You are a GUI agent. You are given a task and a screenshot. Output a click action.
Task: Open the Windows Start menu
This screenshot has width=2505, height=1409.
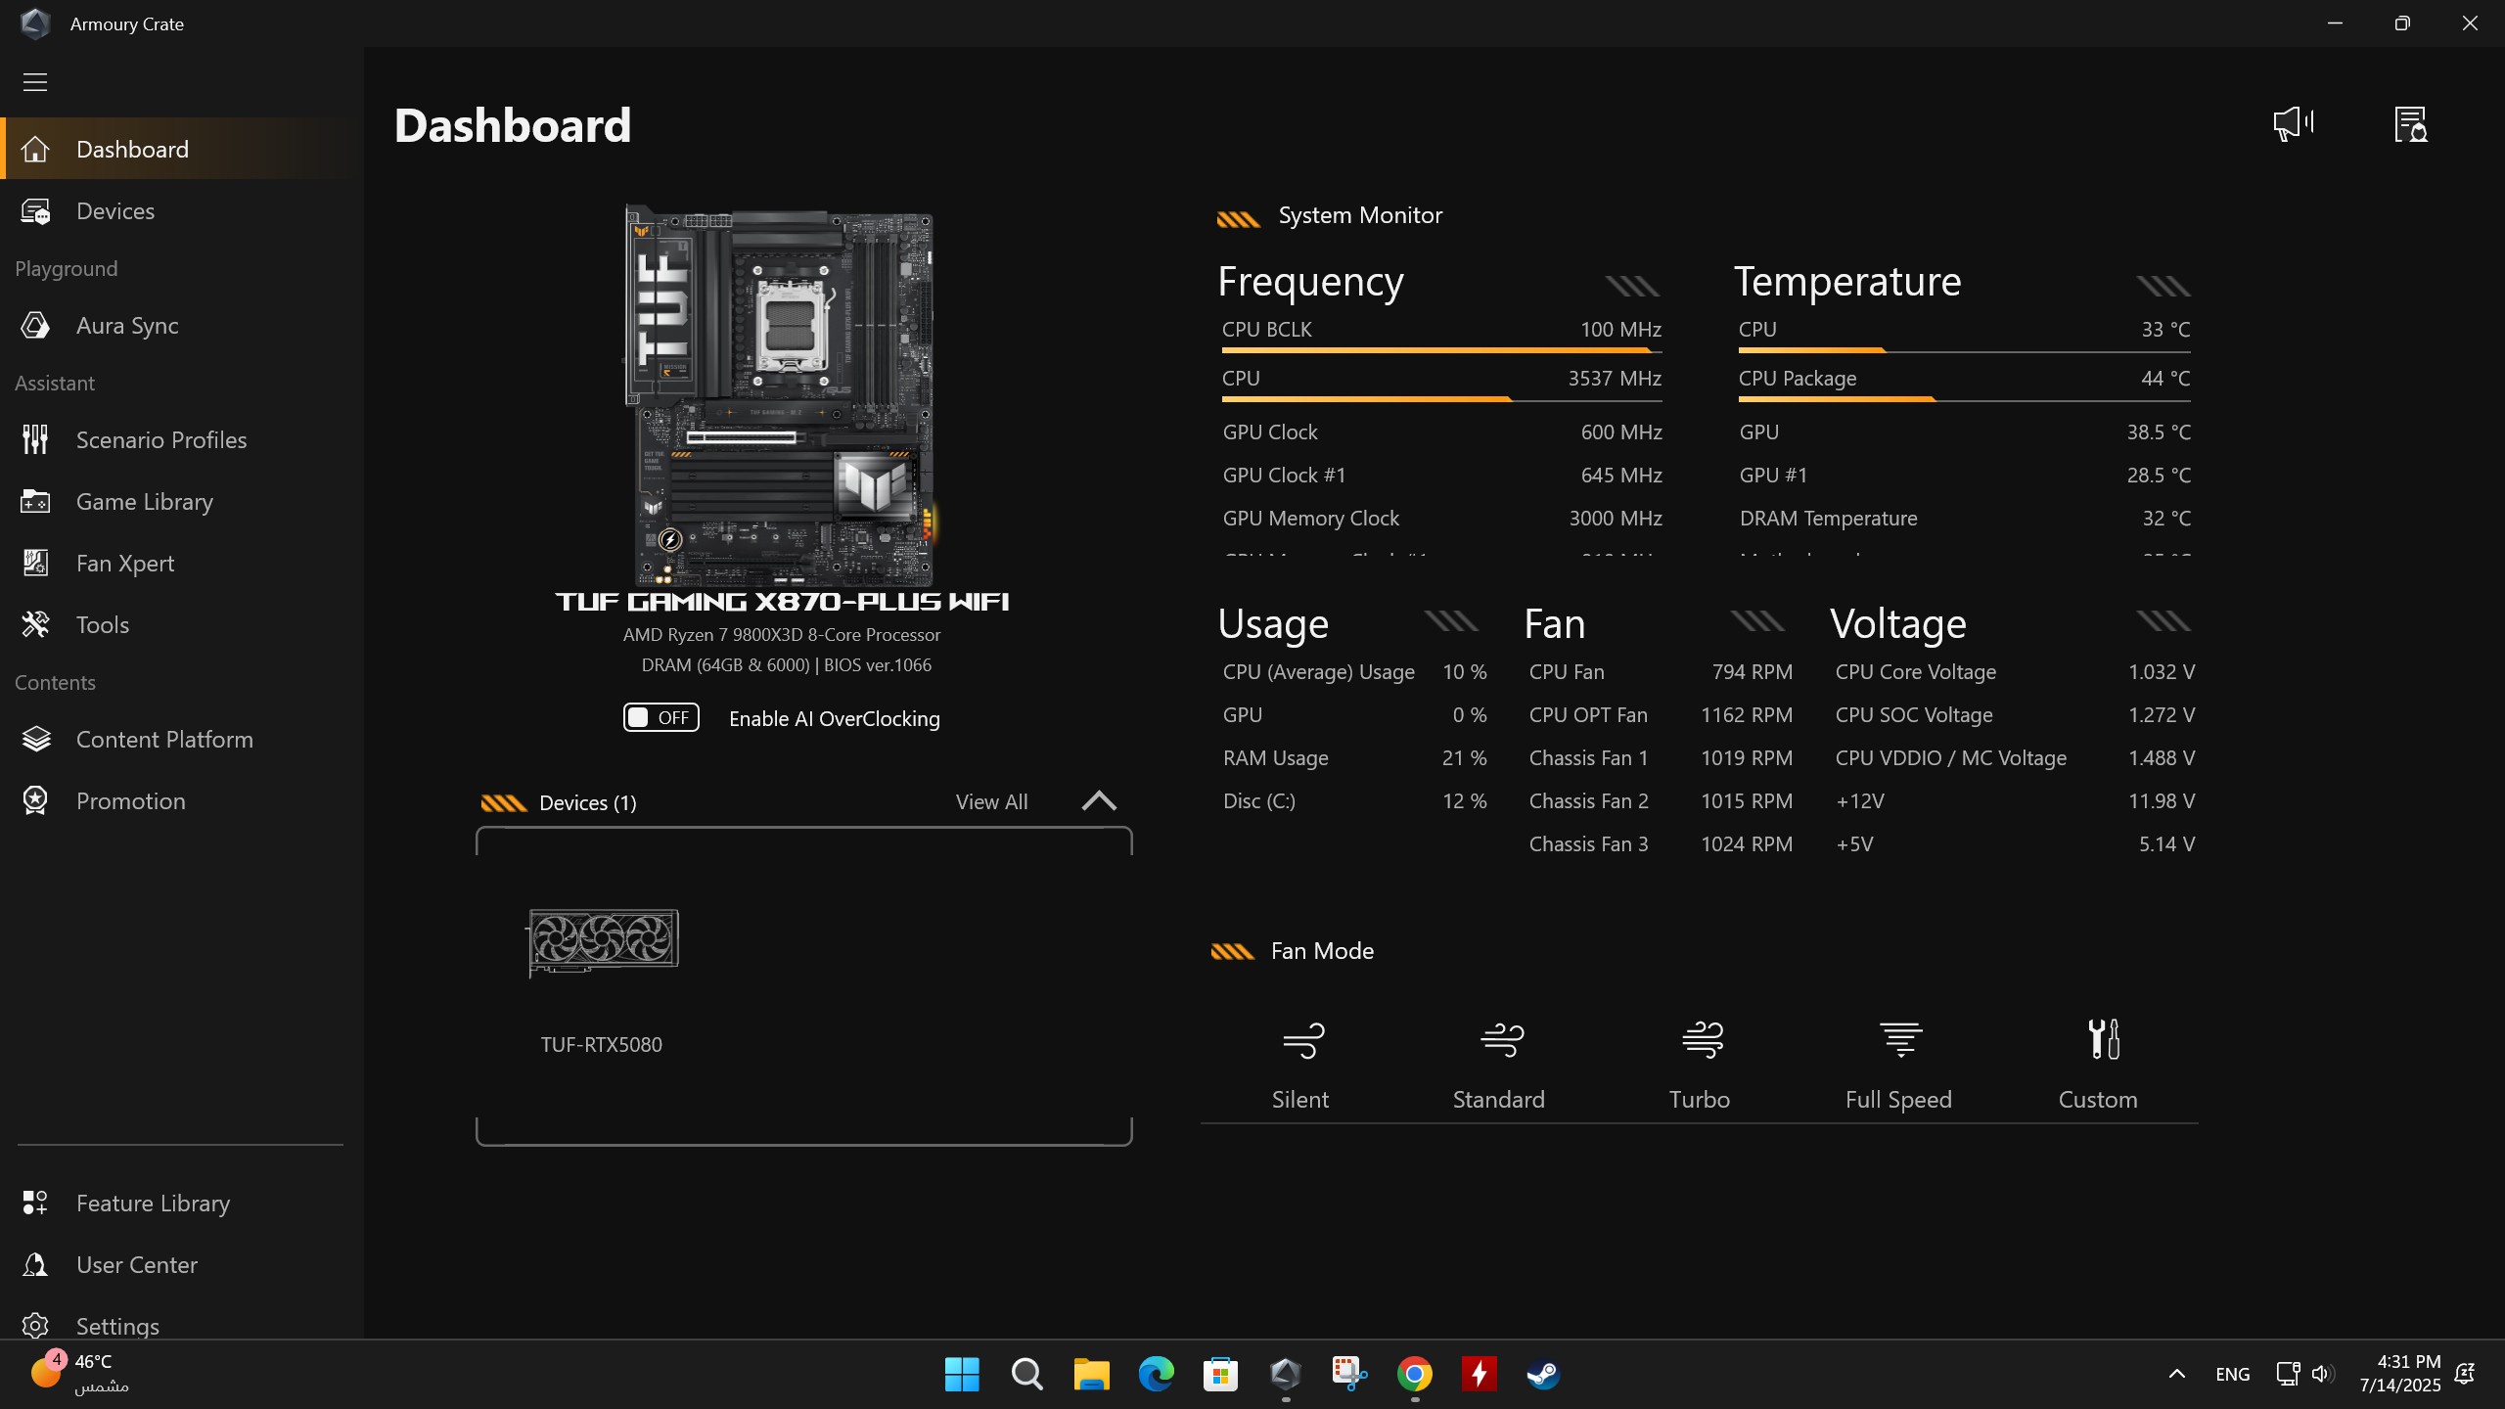point(962,1374)
